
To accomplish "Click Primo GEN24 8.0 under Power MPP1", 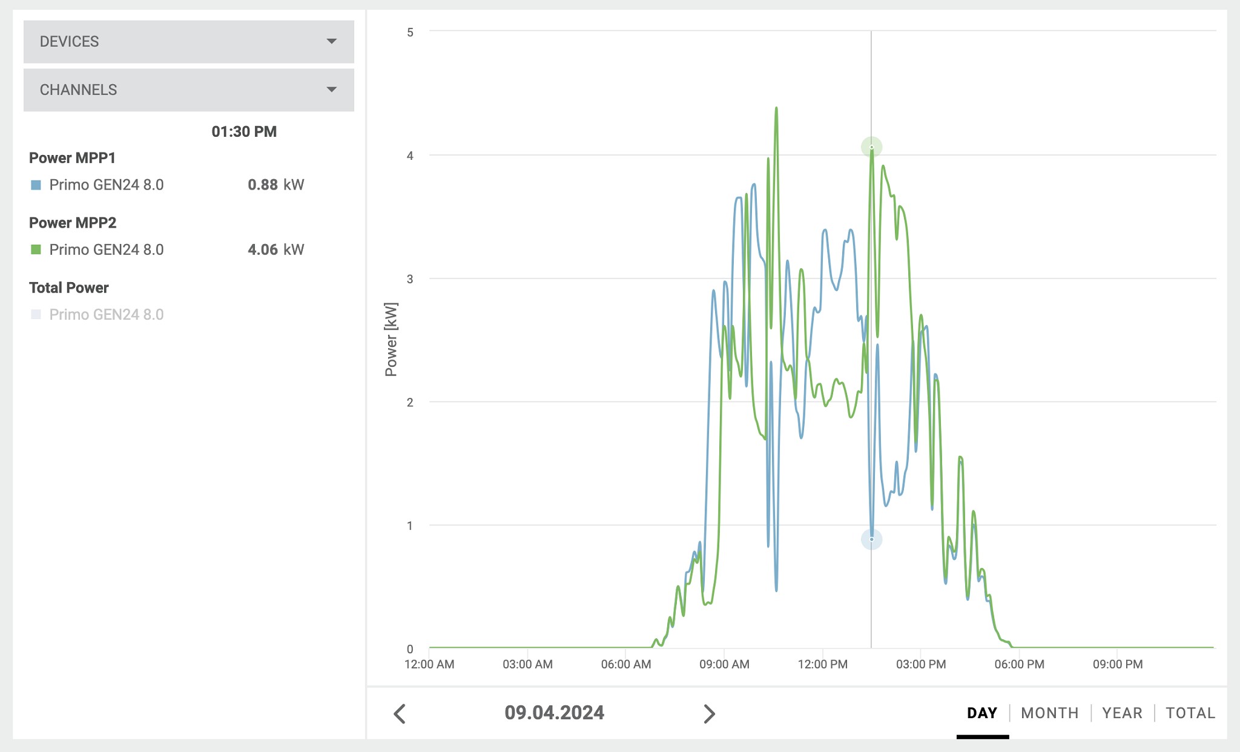I will pos(107,185).
